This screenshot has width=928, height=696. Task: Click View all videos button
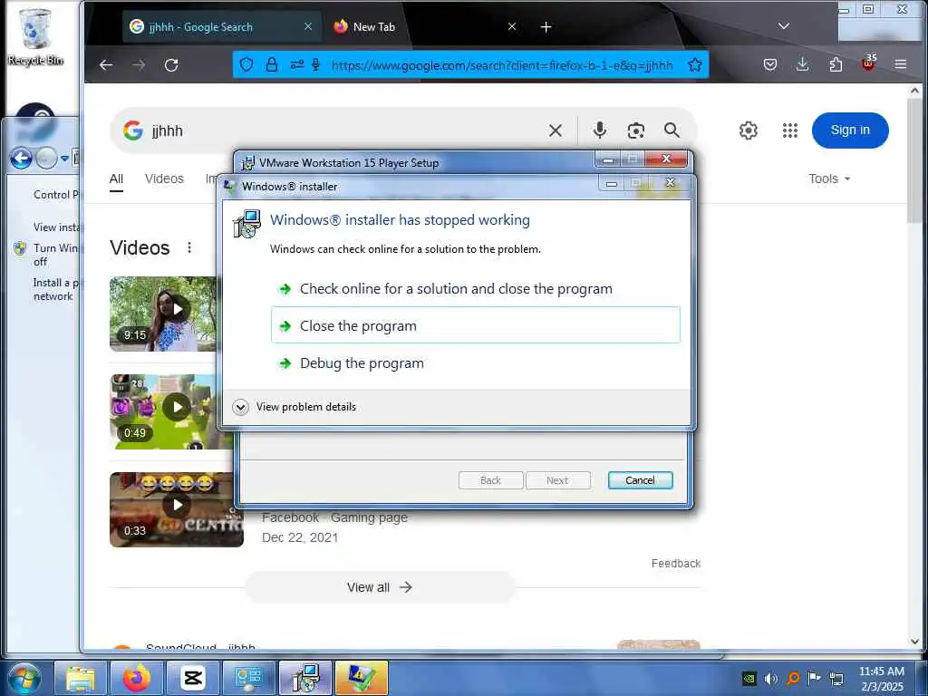(380, 587)
